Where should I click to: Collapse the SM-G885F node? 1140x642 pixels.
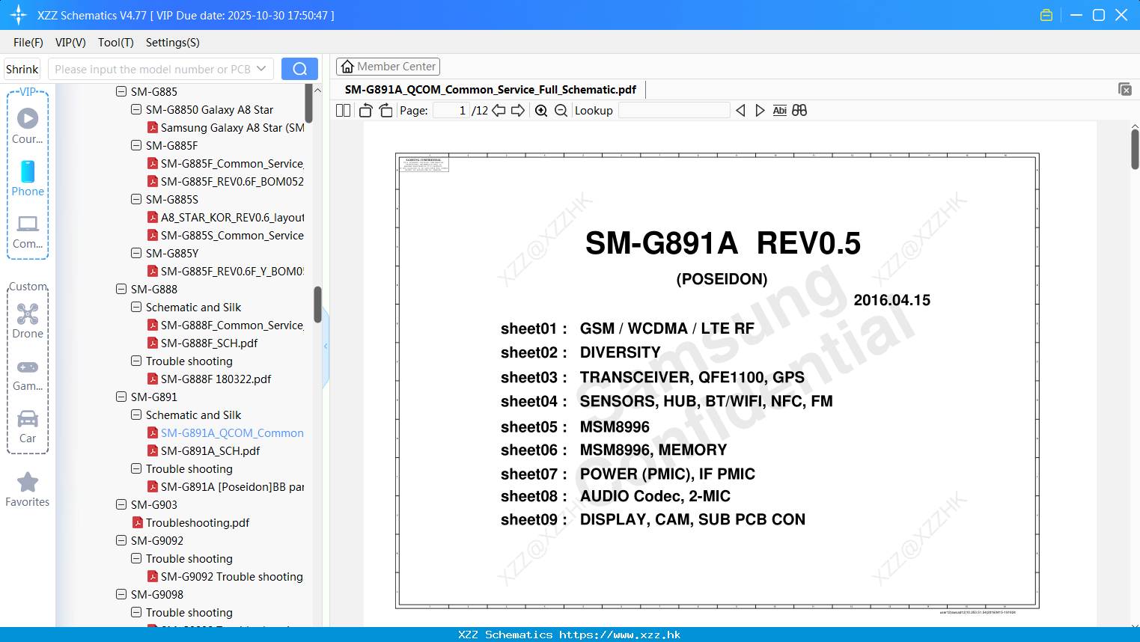136,145
